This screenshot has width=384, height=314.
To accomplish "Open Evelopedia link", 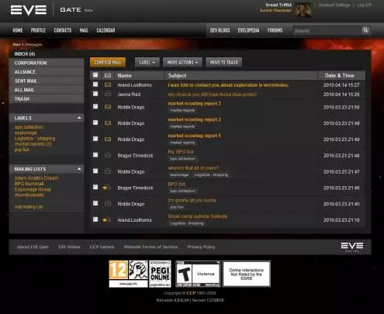I will (x=248, y=30).
